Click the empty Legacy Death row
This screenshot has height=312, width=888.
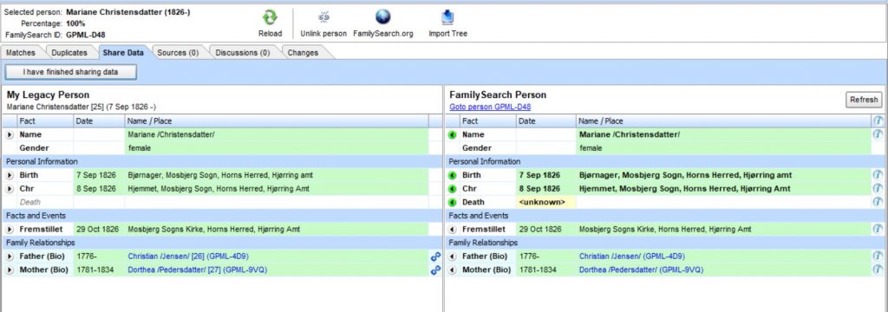[222, 202]
